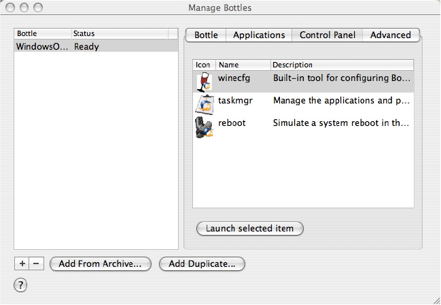Click the taskmgr icon

[x=204, y=103]
